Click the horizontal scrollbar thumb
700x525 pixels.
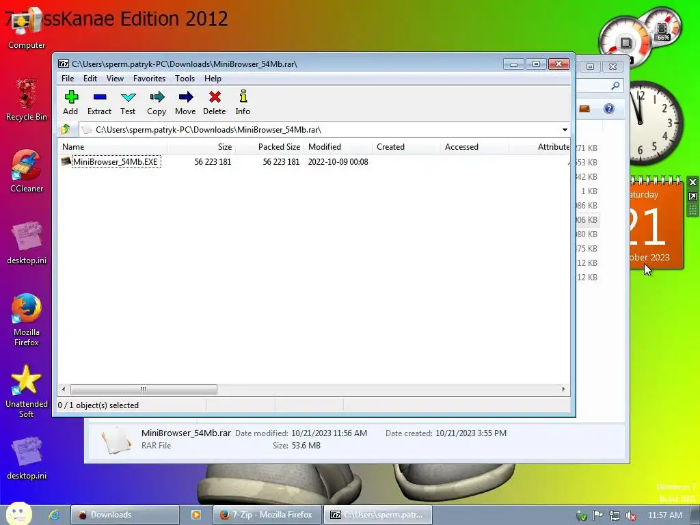pos(144,389)
